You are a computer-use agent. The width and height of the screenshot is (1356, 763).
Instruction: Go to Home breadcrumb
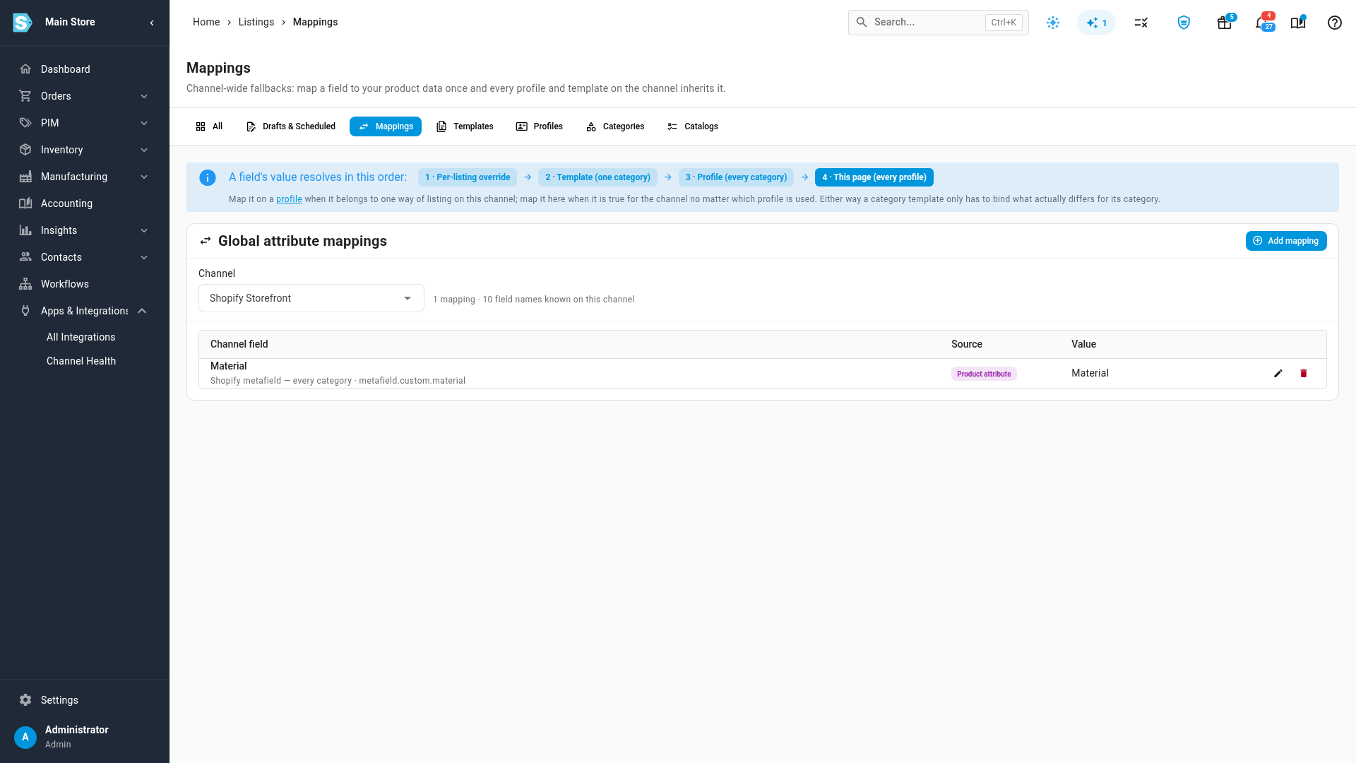pos(206,22)
